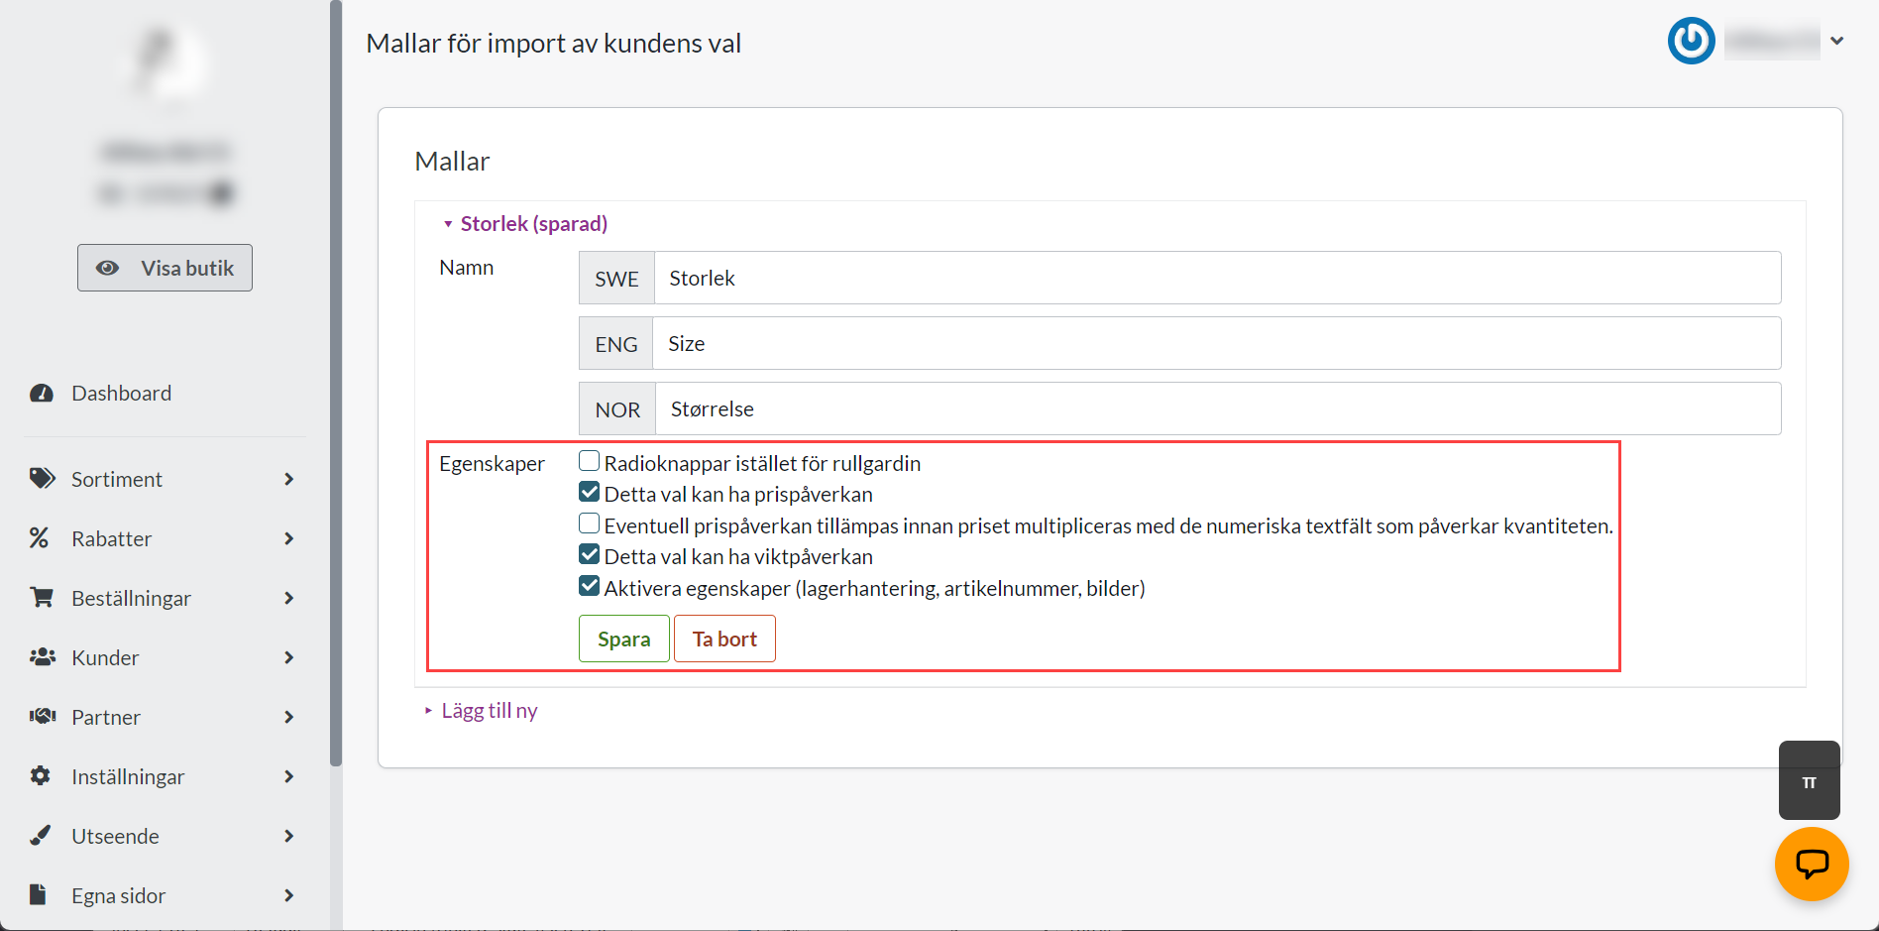This screenshot has height=931, width=1879.
Task: Uncheck Detta val kan ha prispåverkan
Action: click(x=590, y=493)
